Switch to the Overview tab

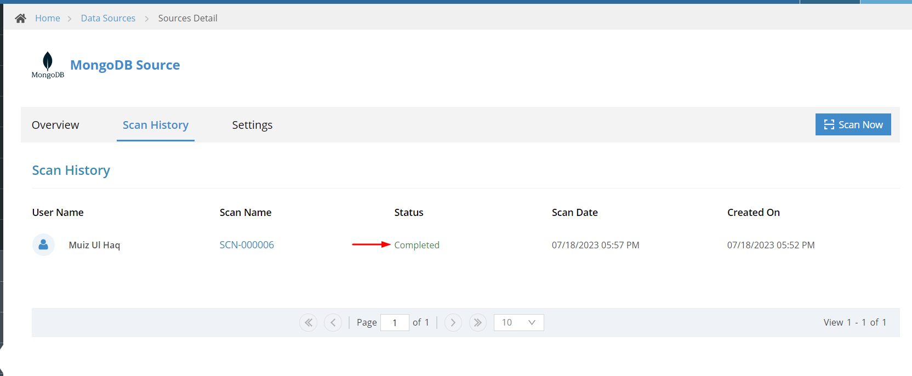(x=55, y=125)
